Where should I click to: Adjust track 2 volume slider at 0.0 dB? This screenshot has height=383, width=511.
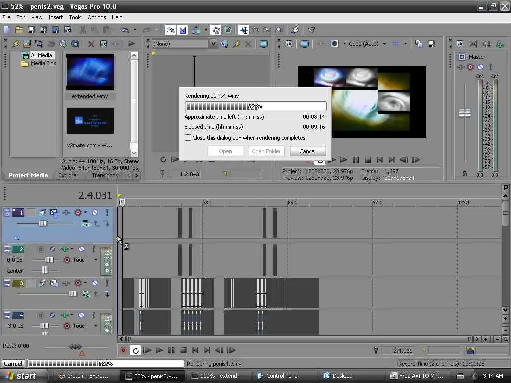point(49,260)
